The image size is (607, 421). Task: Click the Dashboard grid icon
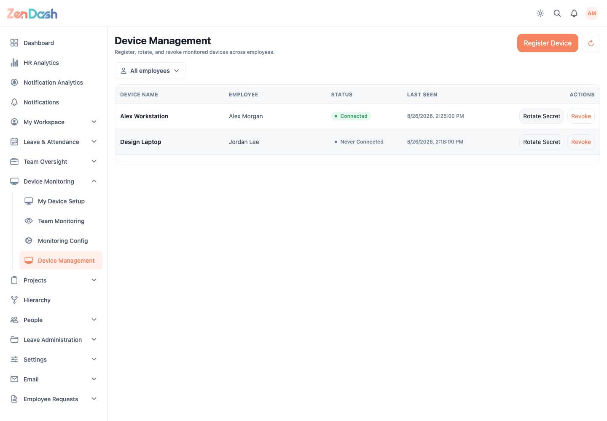(x=14, y=43)
